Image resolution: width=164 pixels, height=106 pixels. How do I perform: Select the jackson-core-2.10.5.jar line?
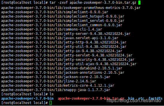(56, 77)
